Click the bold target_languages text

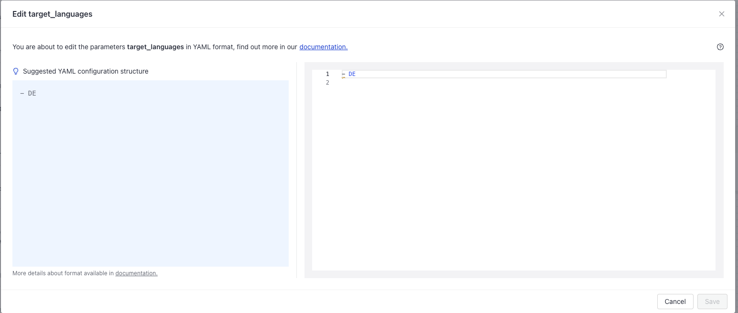(155, 46)
